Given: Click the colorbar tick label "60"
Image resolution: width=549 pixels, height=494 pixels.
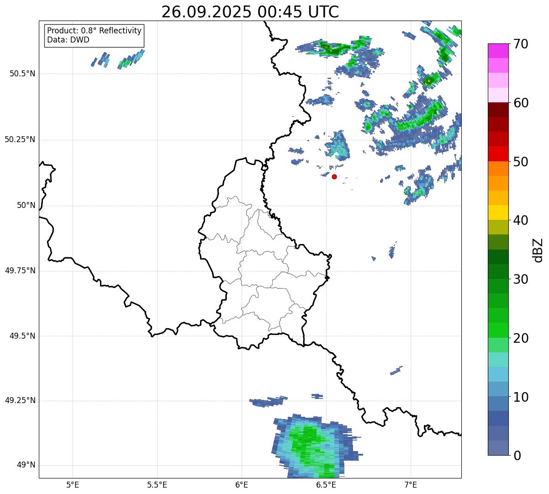Looking at the screenshot, I should 521,103.
